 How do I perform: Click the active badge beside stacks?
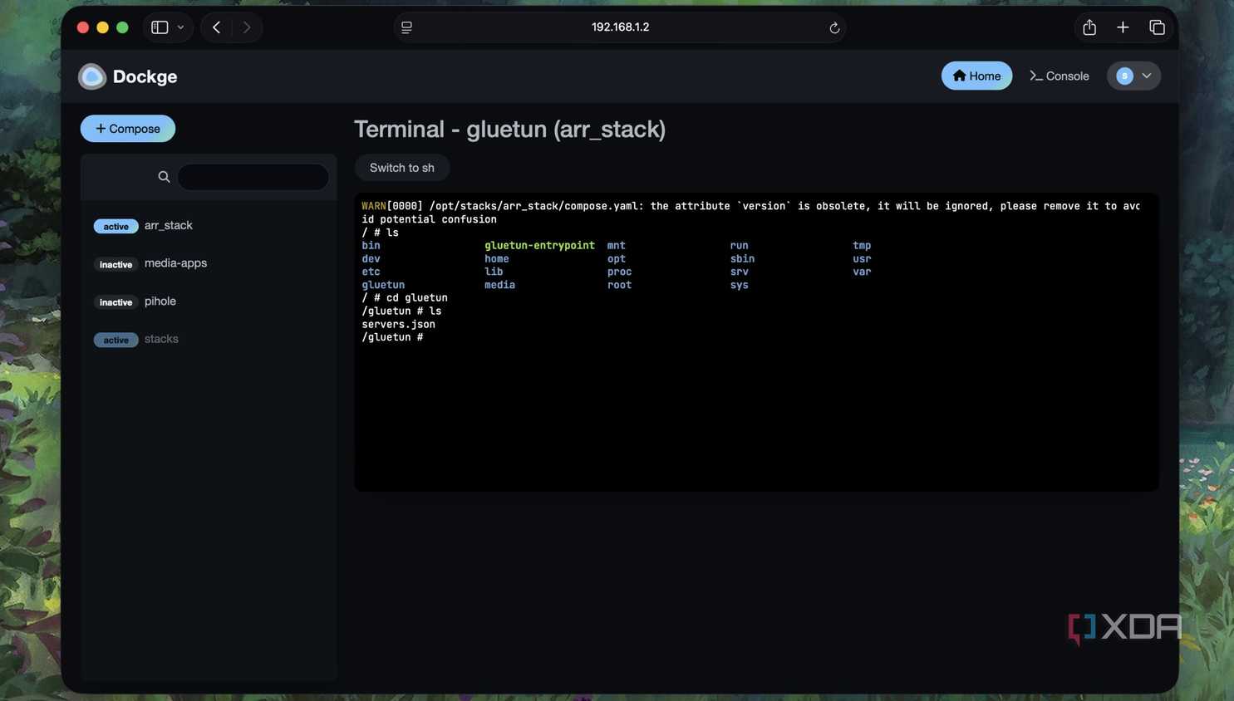coord(116,340)
